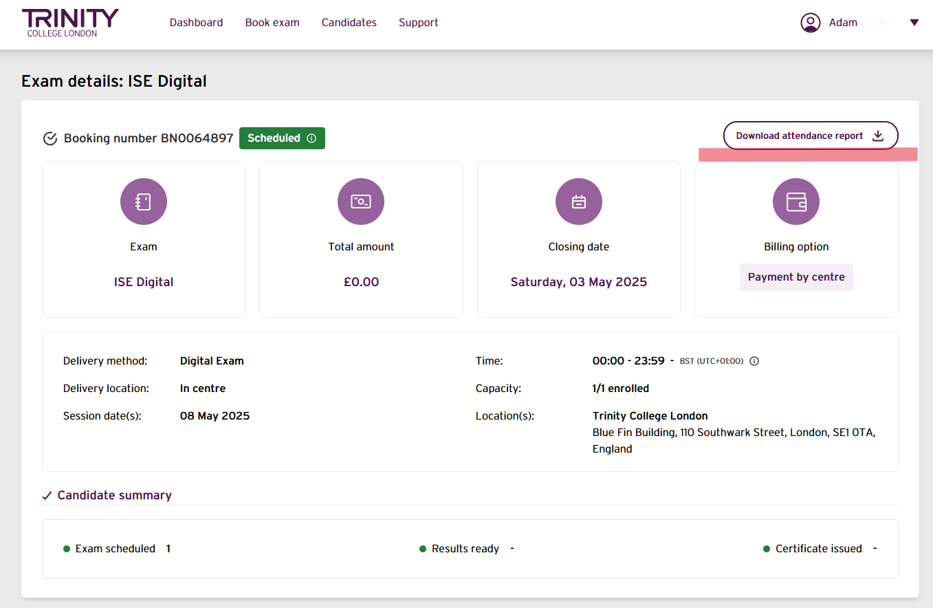Image resolution: width=933 pixels, height=608 pixels.
Task: Click the Billing option wallet icon
Action: click(x=796, y=202)
